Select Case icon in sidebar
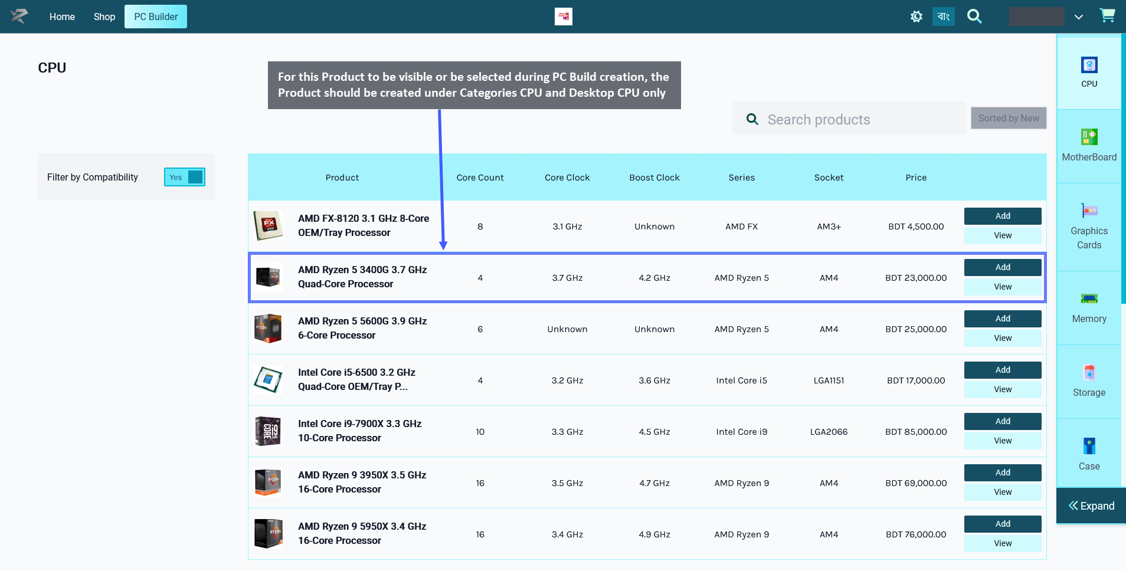The height and width of the screenshot is (571, 1126). [1089, 446]
